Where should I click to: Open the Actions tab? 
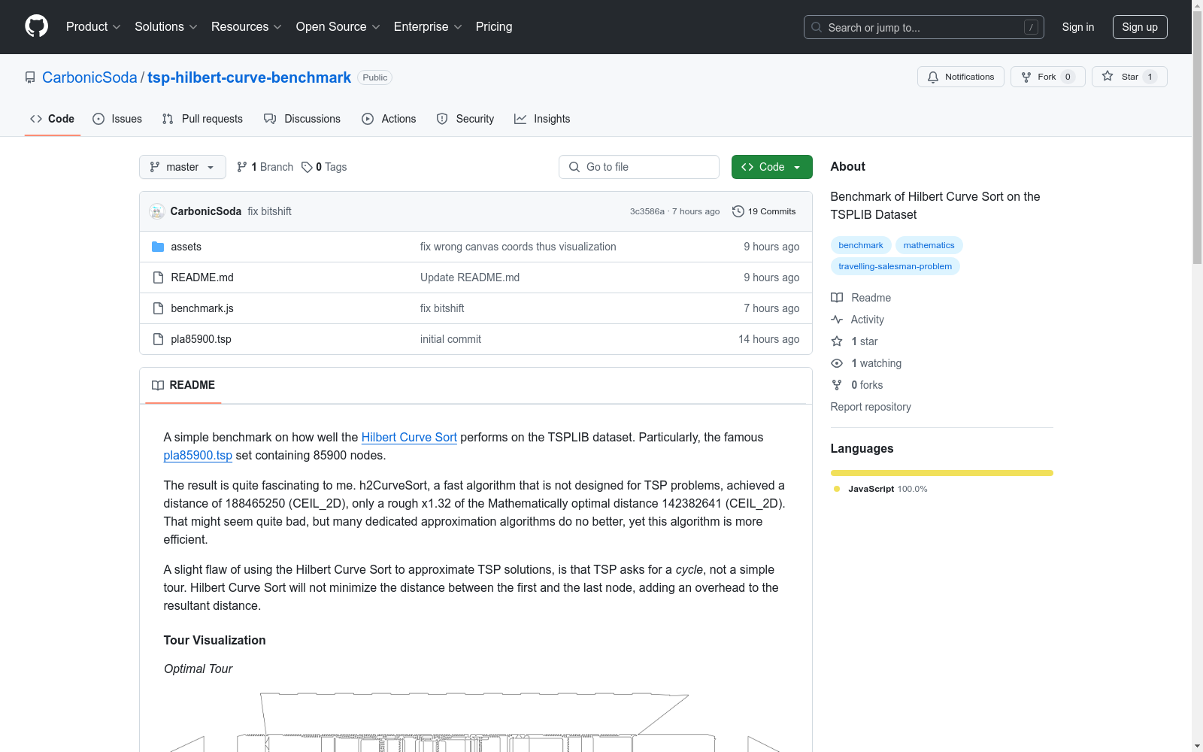click(389, 119)
